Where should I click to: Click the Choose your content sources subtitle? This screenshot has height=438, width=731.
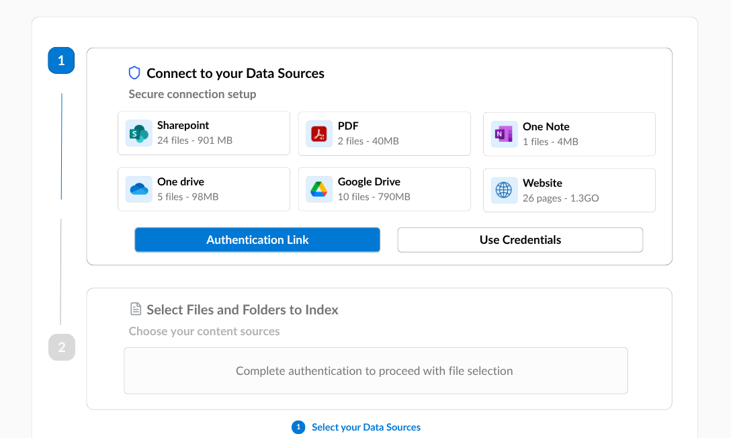point(204,331)
